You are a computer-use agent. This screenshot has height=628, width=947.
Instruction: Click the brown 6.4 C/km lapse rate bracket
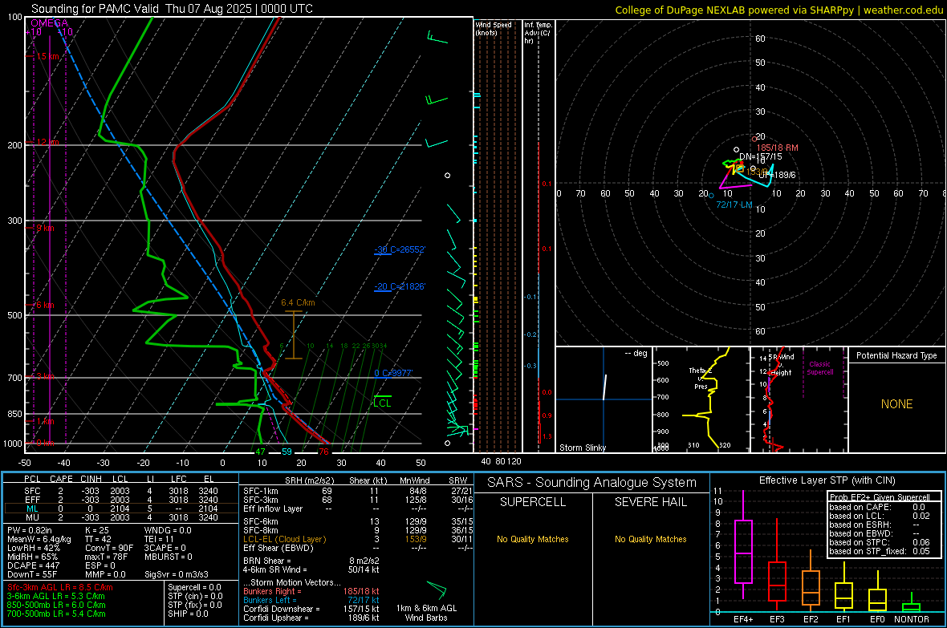coord(294,334)
